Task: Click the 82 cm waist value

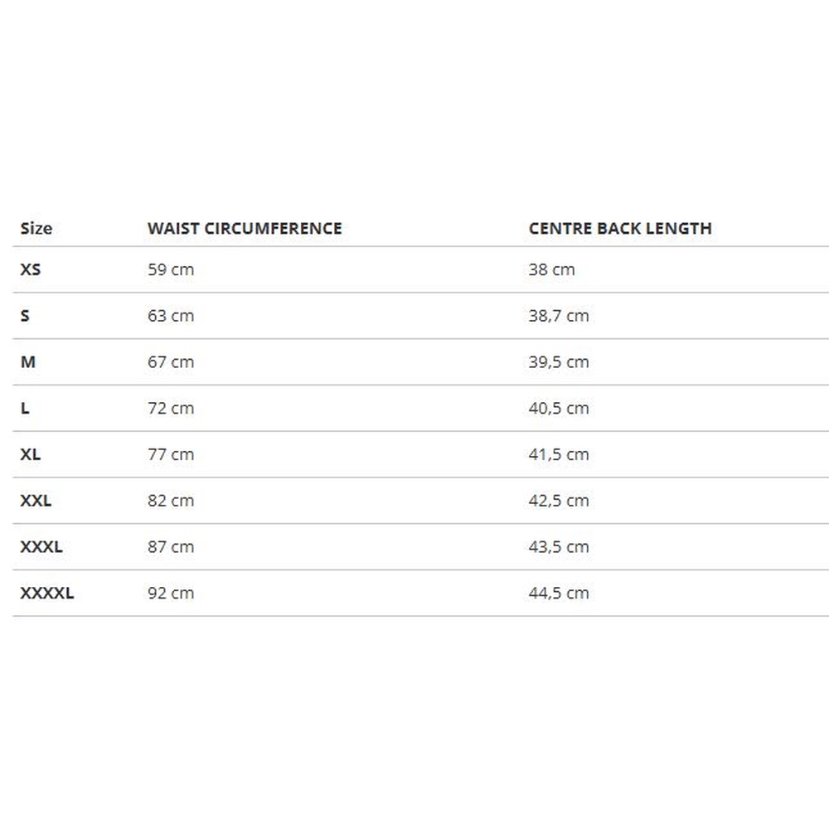Action: pos(171,501)
